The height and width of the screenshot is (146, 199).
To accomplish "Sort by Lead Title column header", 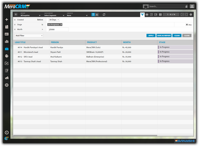I will click(20, 42).
